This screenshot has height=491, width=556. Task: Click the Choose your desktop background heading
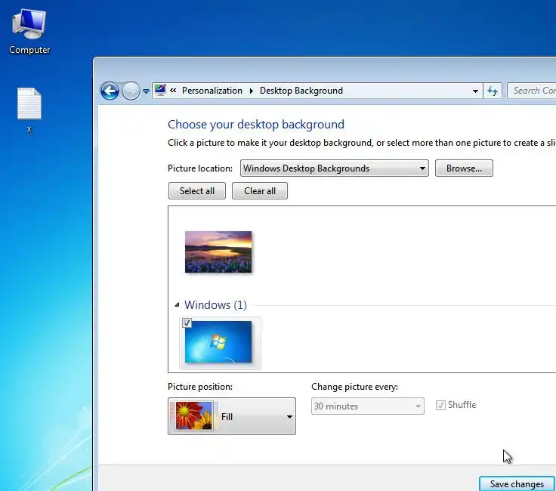pyautogui.click(x=255, y=125)
